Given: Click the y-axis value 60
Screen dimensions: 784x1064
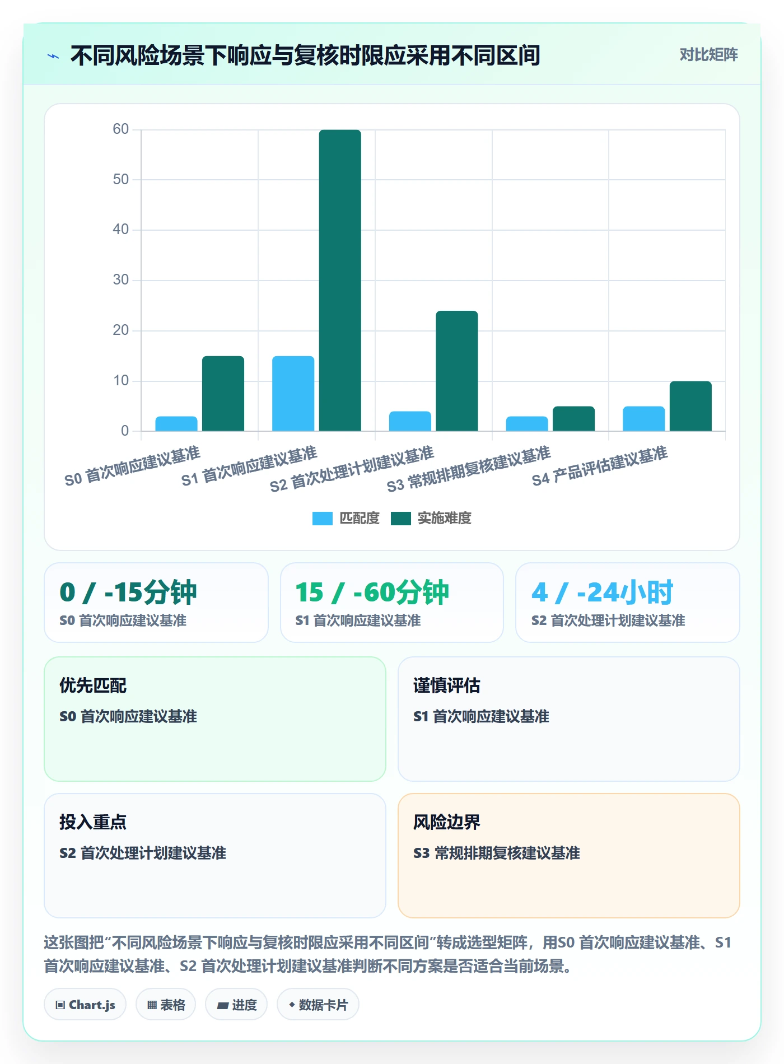Looking at the screenshot, I should (x=121, y=129).
